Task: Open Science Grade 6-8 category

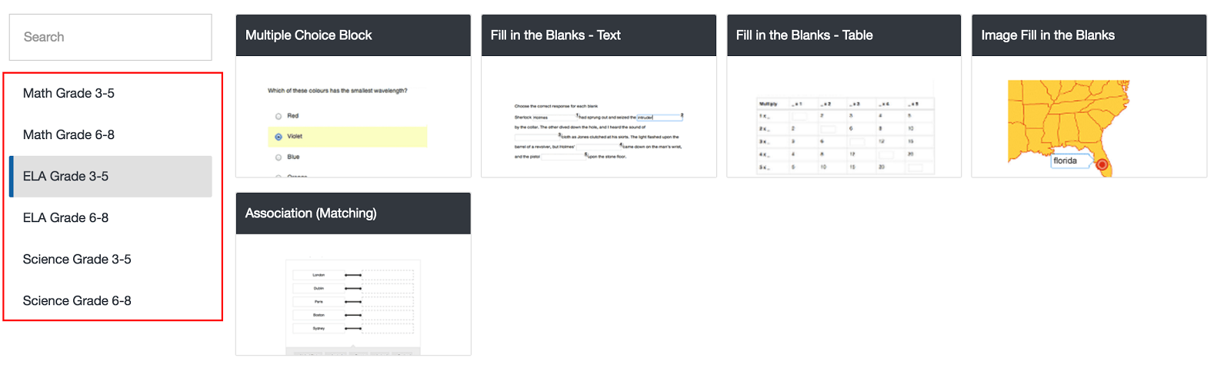Action: (110, 300)
